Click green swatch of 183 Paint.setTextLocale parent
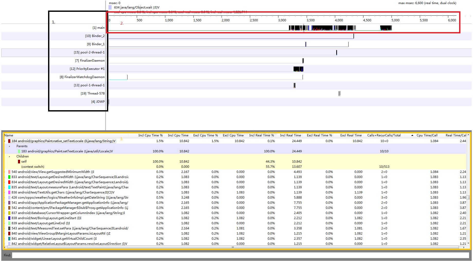 click(x=19, y=151)
